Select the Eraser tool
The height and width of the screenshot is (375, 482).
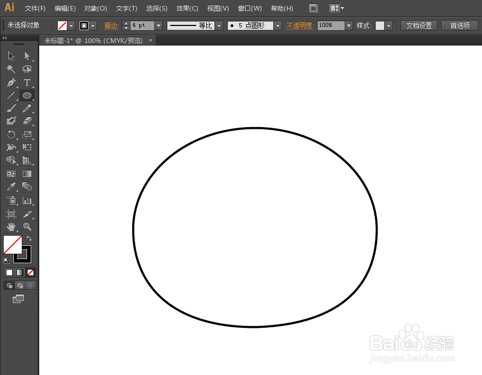(27, 120)
